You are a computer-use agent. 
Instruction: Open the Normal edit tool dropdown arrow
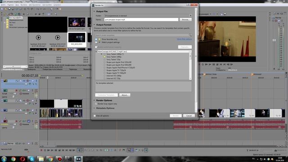point(82,150)
